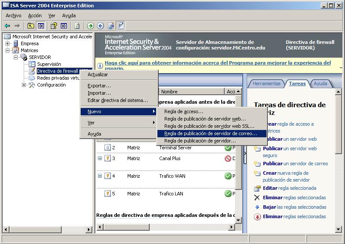Click the help question mark toolbar icon

pos(54,26)
